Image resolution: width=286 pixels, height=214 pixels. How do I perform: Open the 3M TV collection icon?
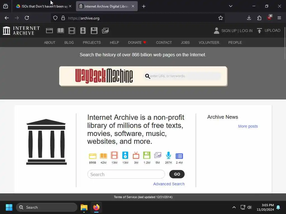pyautogui.click(x=136, y=155)
